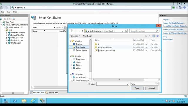Open PowerShell from taskbar

[x=15, y=101]
